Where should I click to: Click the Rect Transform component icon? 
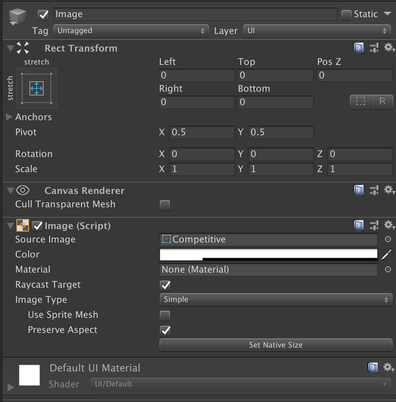click(x=23, y=48)
